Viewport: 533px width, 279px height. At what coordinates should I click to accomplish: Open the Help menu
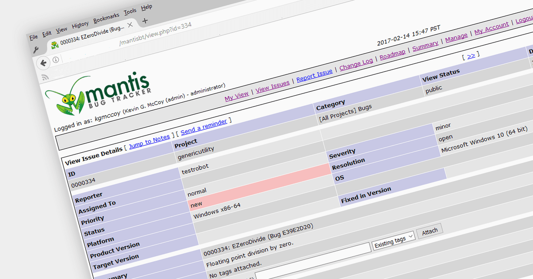pyautogui.click(x=147, y=8)
